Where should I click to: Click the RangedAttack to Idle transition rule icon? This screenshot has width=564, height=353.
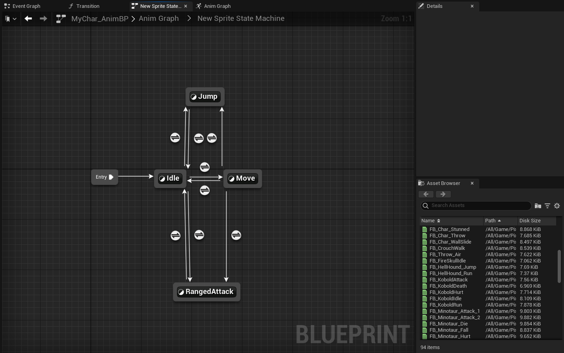(x=175, y=235)
